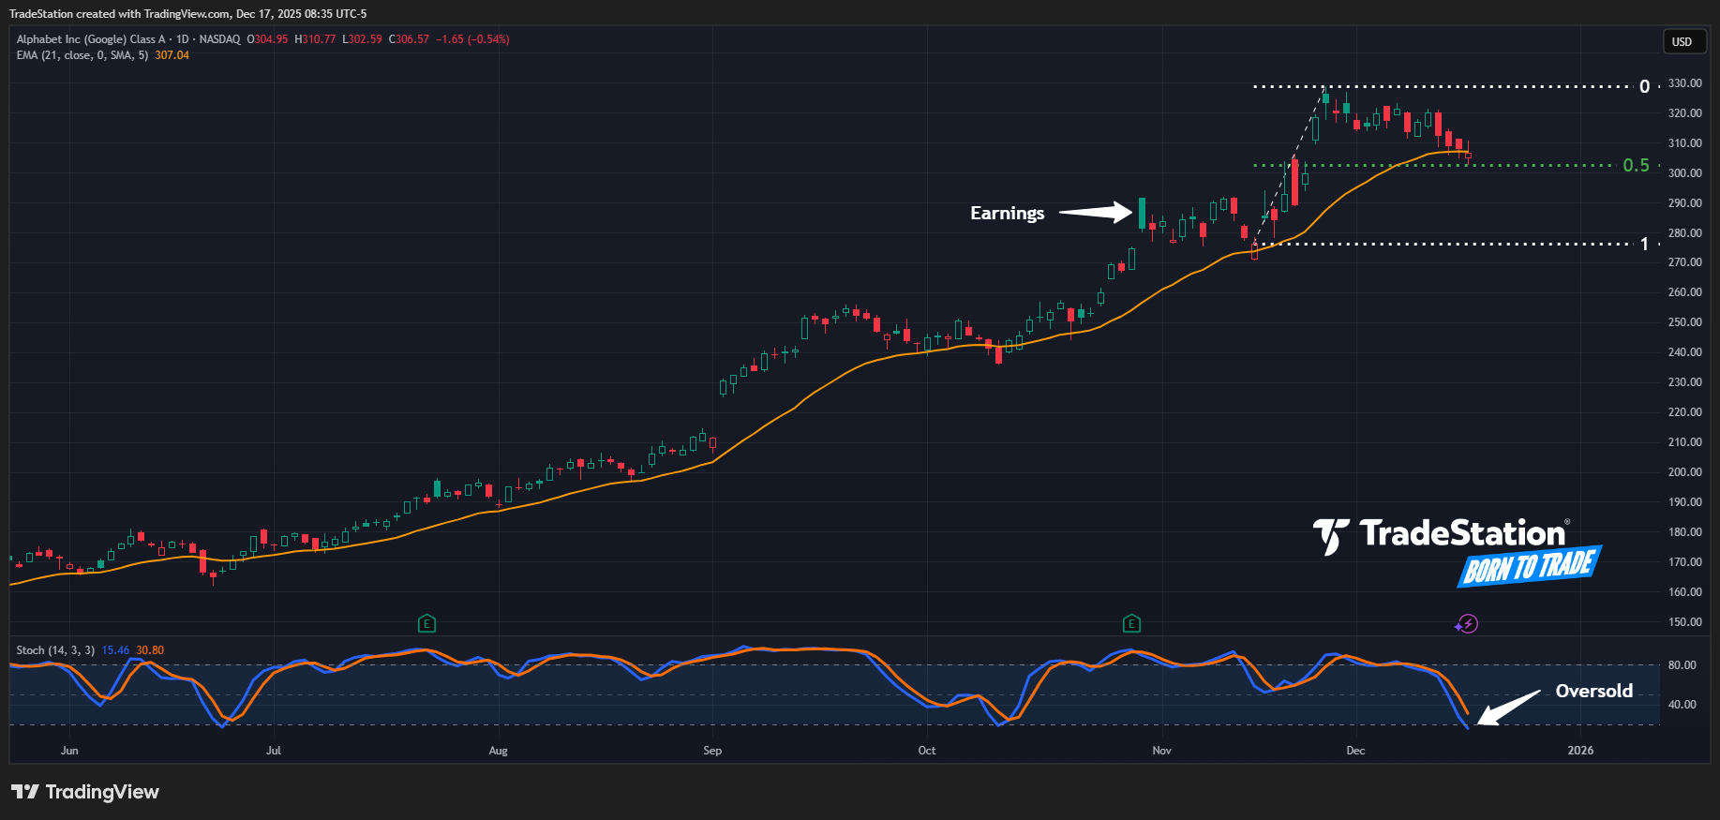Select the EMA (21, close) indicator legend
This screenshot has width=1720, height=820.
pos(82,55)
